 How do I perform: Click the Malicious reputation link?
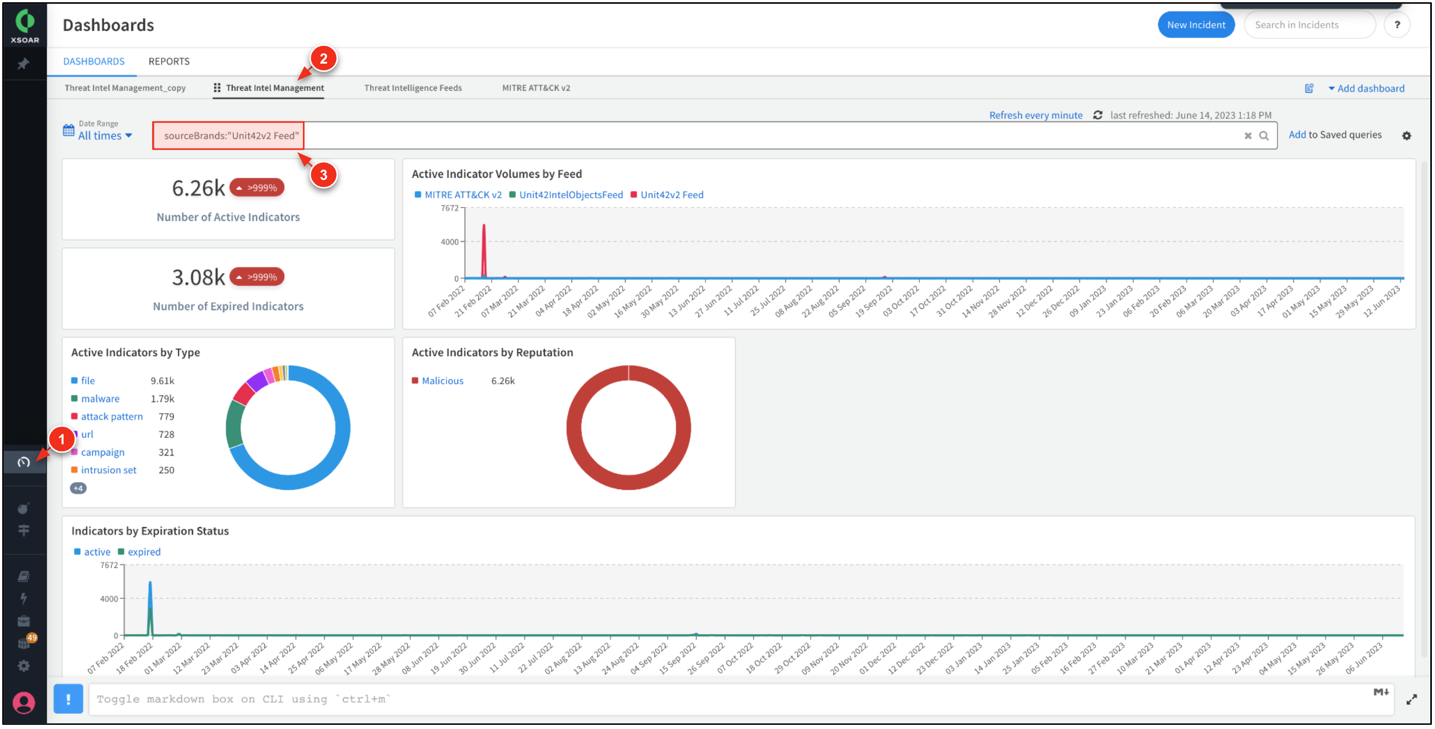[x=442, y=381]
